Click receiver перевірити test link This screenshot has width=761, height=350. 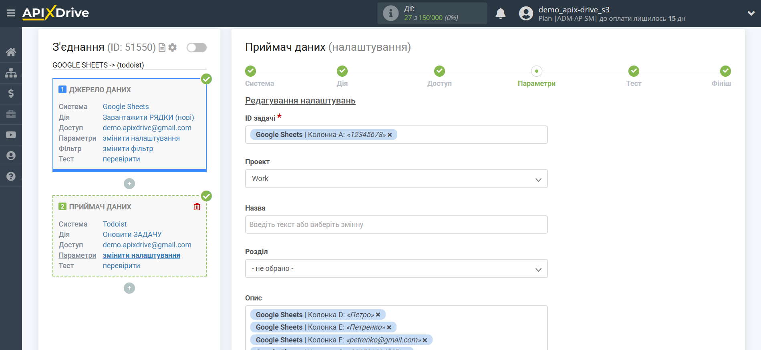[121, 266]
